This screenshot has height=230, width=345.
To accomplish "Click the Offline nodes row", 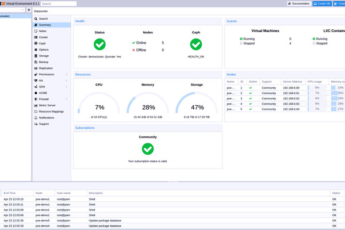I will click(148, 50).
